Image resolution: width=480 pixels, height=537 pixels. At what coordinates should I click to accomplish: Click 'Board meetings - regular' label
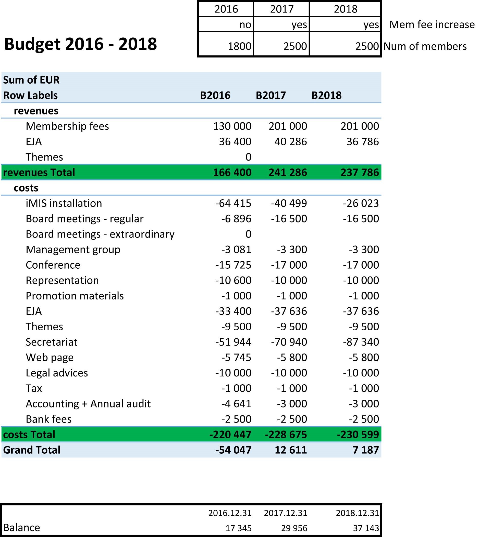click(x=84, y=219)
